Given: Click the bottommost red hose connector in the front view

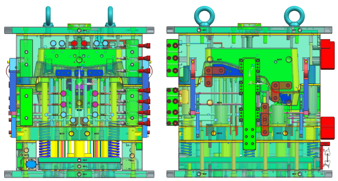Looking at the screenshot, I should [x=144, y=123].
